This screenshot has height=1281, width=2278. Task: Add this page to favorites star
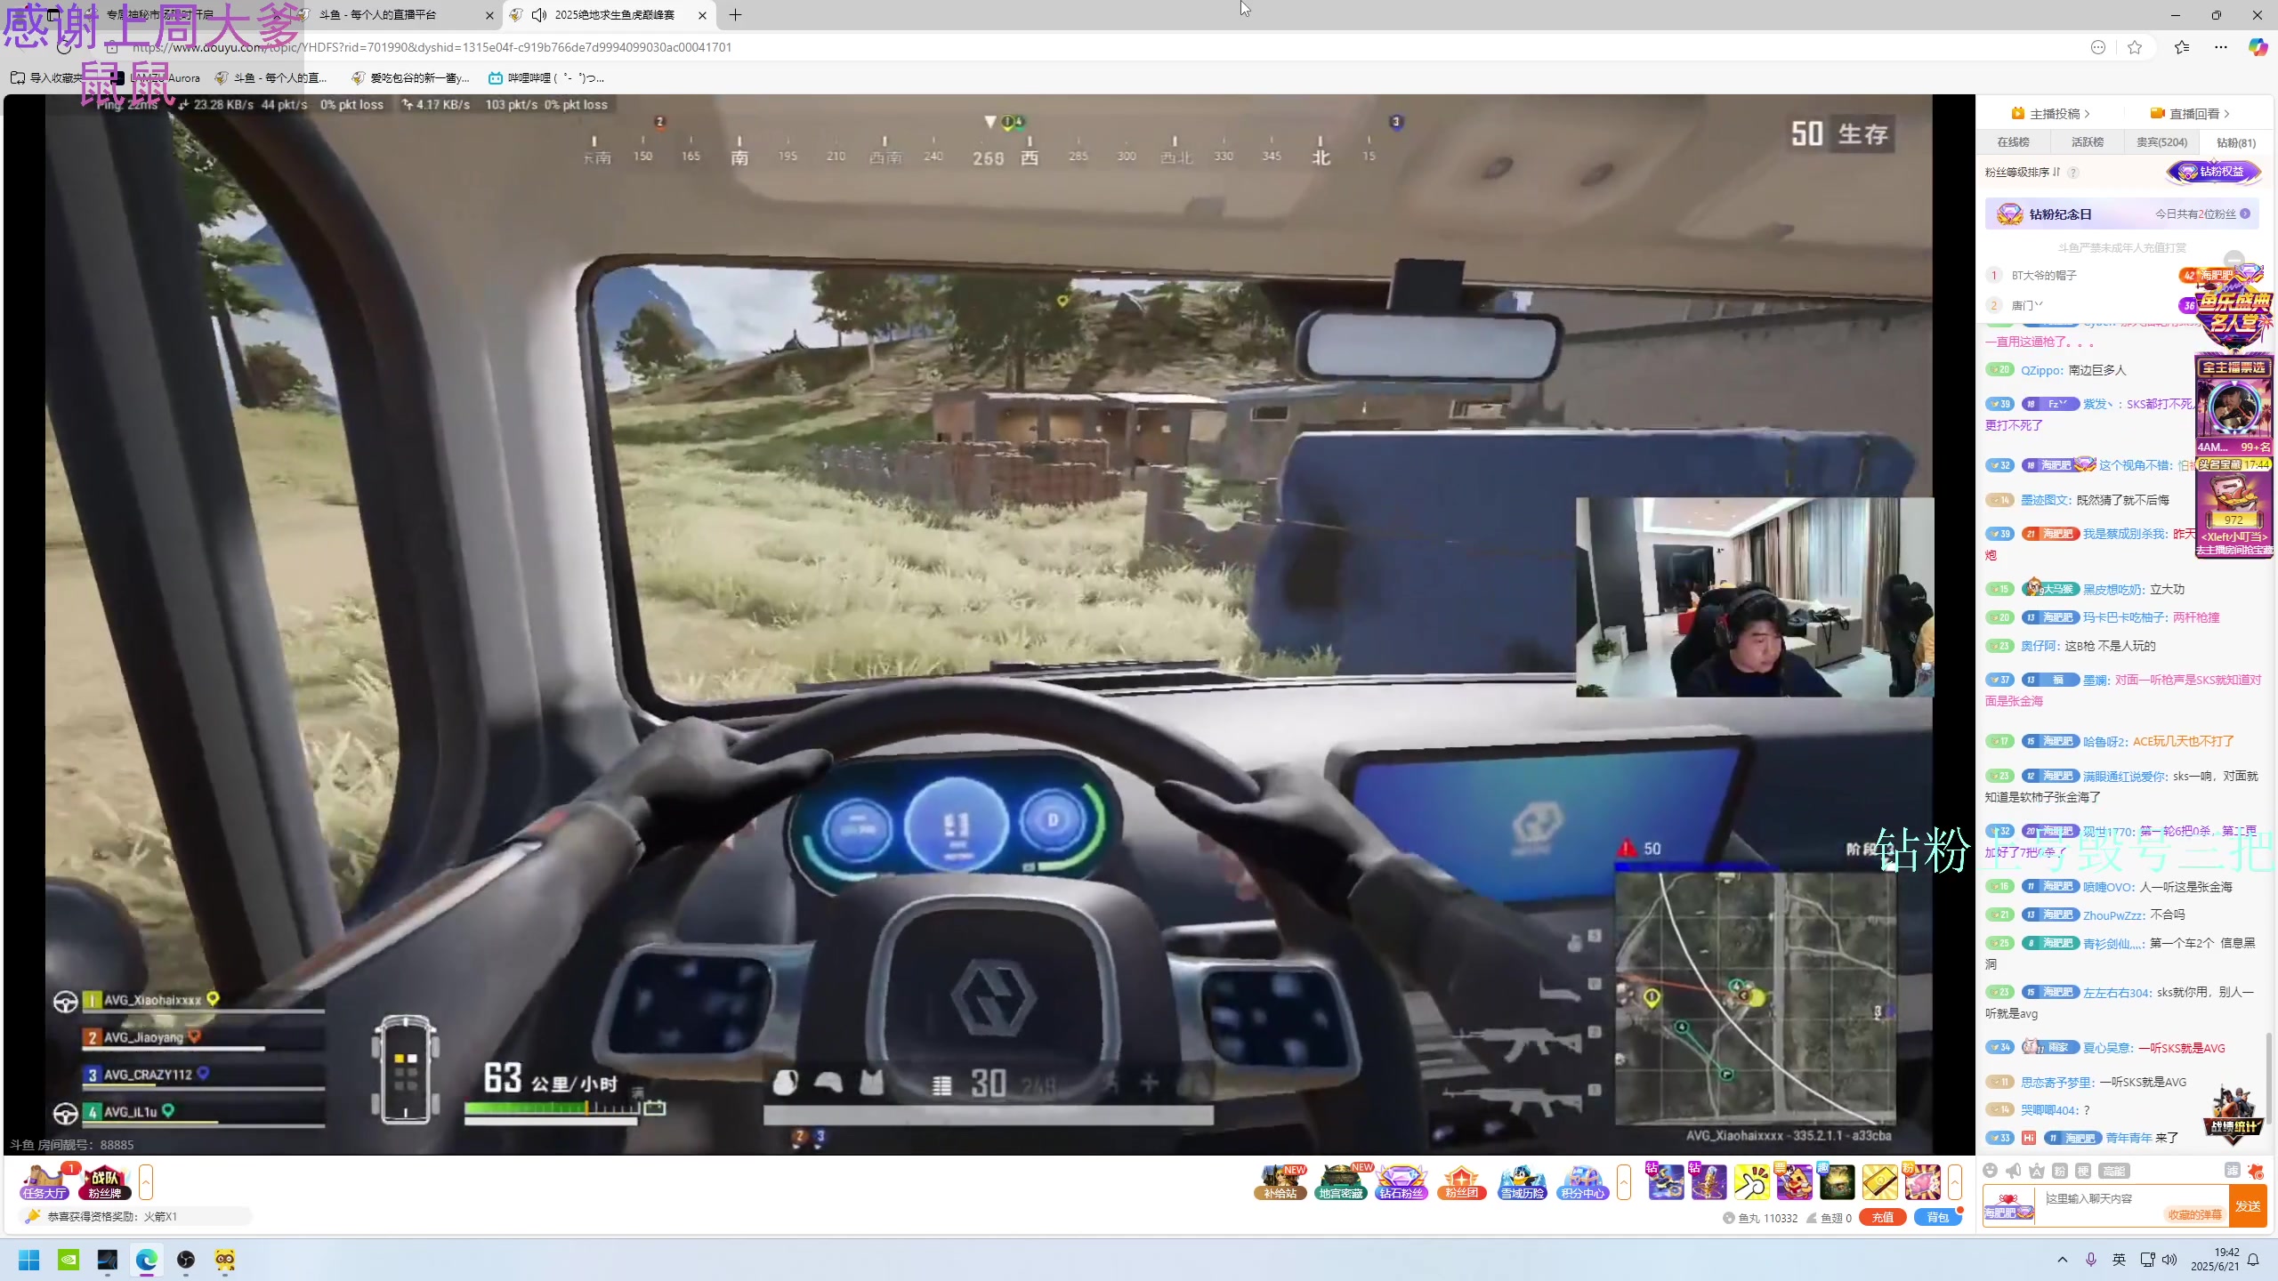(x=2135, y=47)
